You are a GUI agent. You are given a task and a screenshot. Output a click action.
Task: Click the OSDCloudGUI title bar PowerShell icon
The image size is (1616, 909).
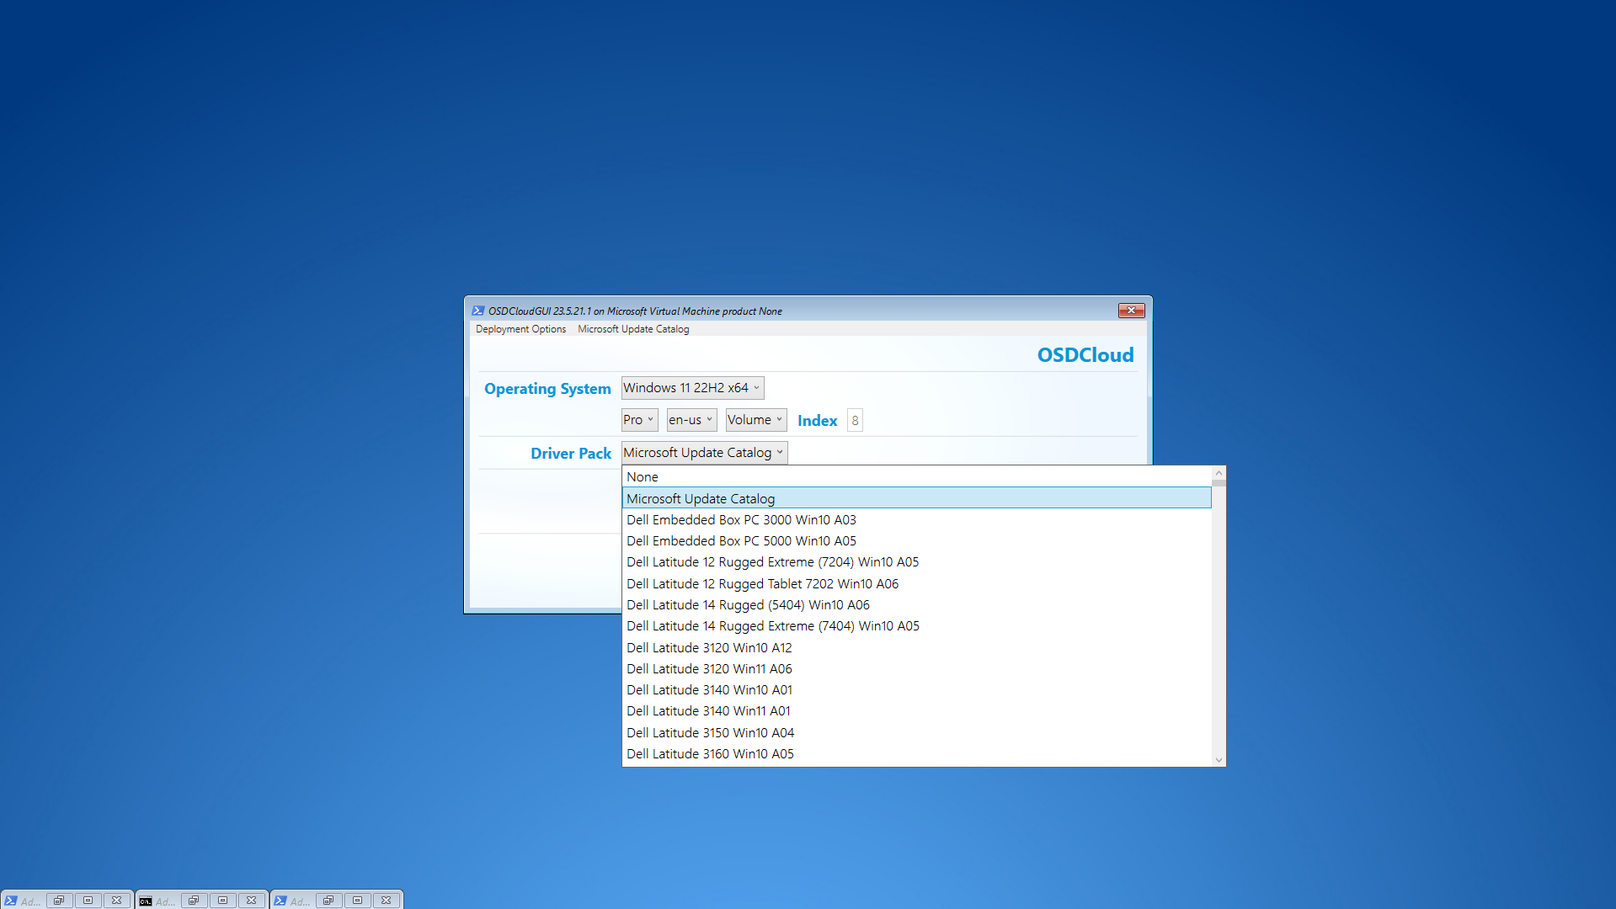coord(478,311)
